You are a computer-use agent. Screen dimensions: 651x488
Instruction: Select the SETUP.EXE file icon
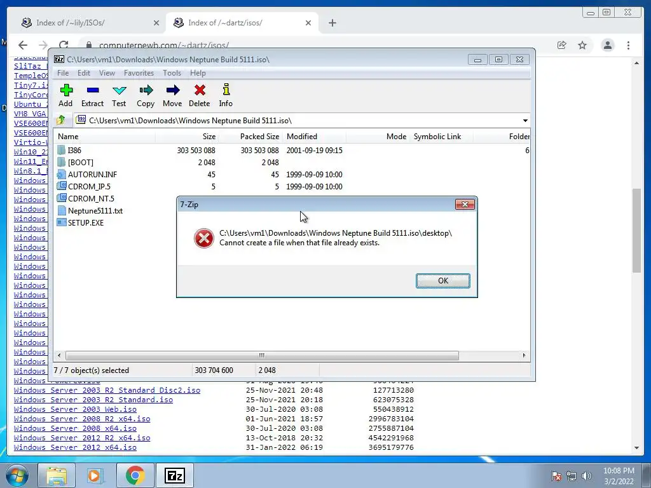62,222
